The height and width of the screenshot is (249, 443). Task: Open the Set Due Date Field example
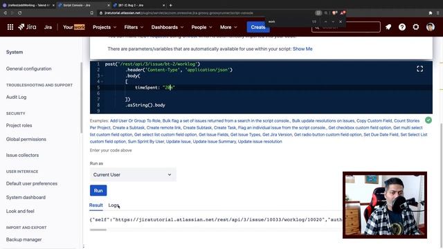tap(381, 135)
